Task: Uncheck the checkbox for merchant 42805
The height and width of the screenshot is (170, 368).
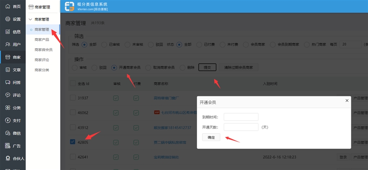Action: [x=72, y=142]
